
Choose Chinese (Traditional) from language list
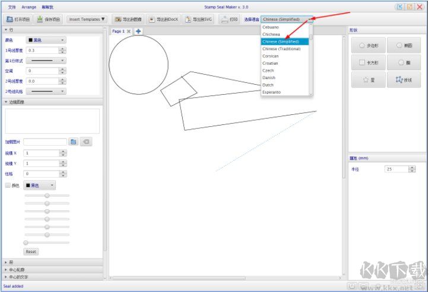coord(281,49)
